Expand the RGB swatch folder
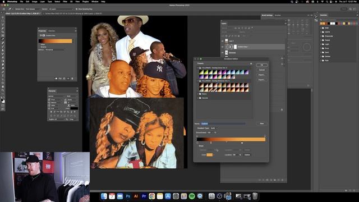Screen dimensions: 359x202 click(321, 28)
